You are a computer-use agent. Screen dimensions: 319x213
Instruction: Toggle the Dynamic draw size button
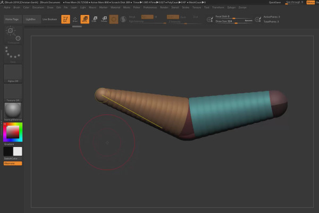(248, 21)
